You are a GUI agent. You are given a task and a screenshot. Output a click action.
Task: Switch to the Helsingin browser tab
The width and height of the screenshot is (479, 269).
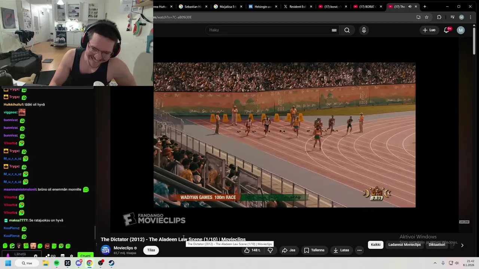tap(263, 6)
